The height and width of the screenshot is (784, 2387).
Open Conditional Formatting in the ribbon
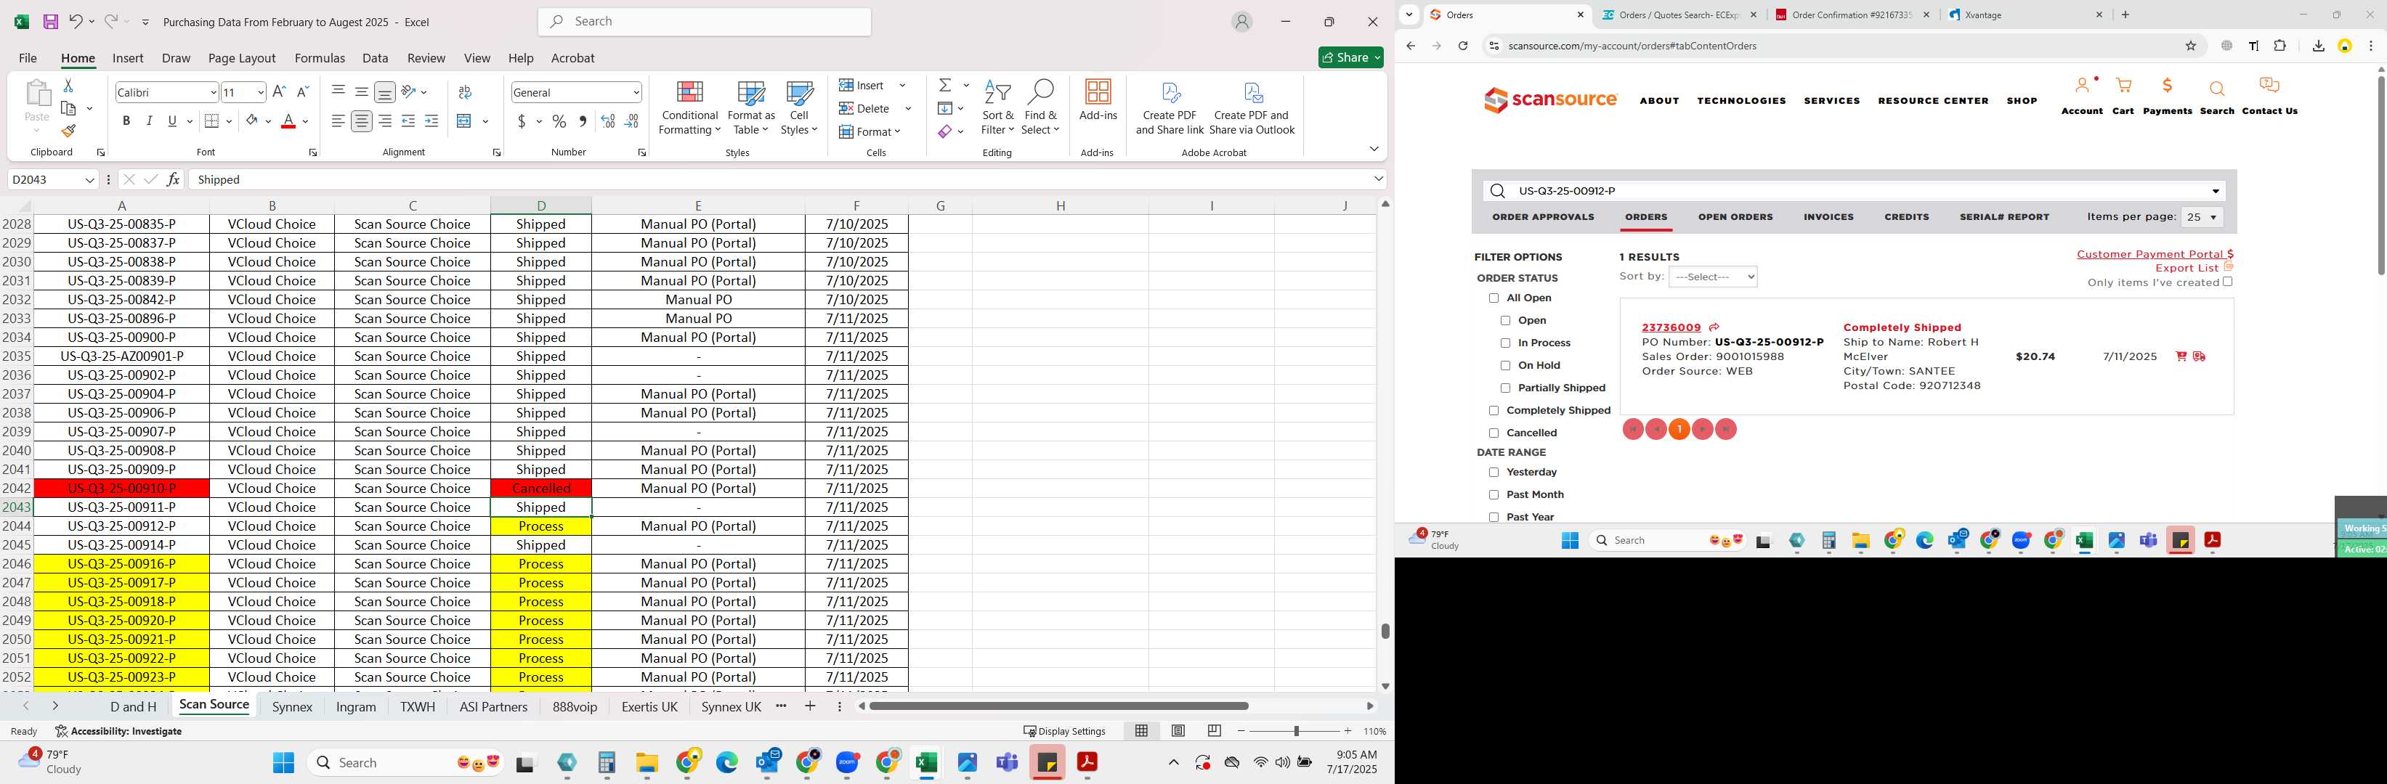point(689,108)
